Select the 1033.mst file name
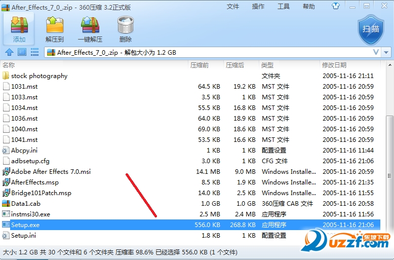 pos(24,97)
